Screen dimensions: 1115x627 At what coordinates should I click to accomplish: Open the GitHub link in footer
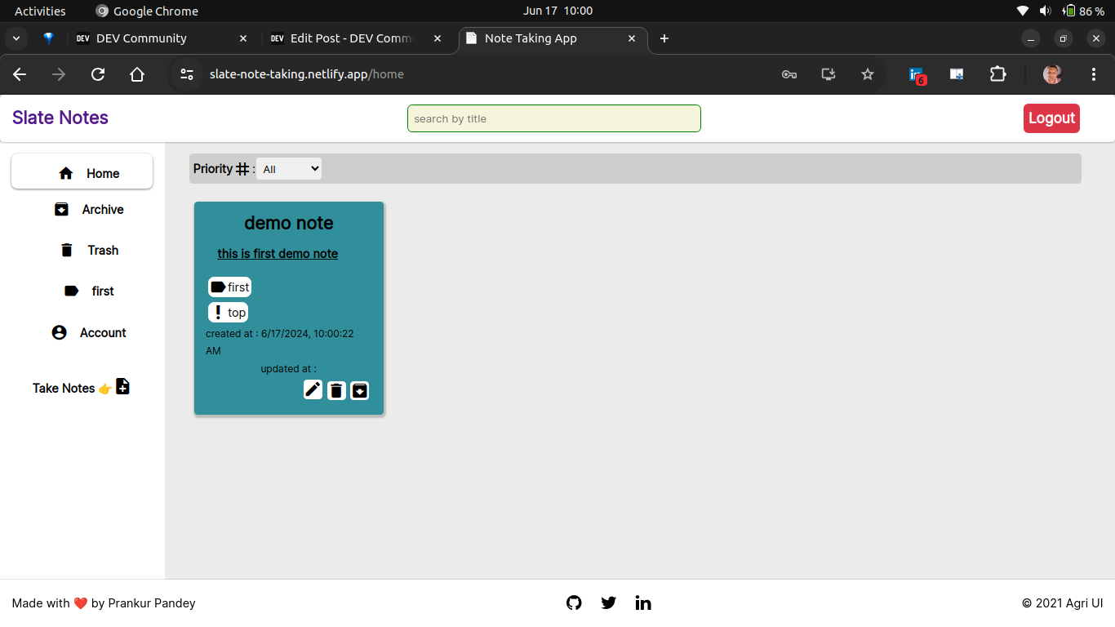[x=574, y=603]
